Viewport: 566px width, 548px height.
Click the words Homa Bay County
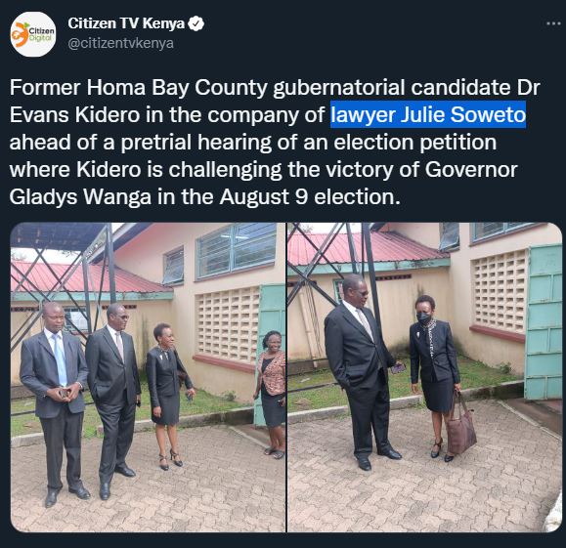tap(177, 88)
